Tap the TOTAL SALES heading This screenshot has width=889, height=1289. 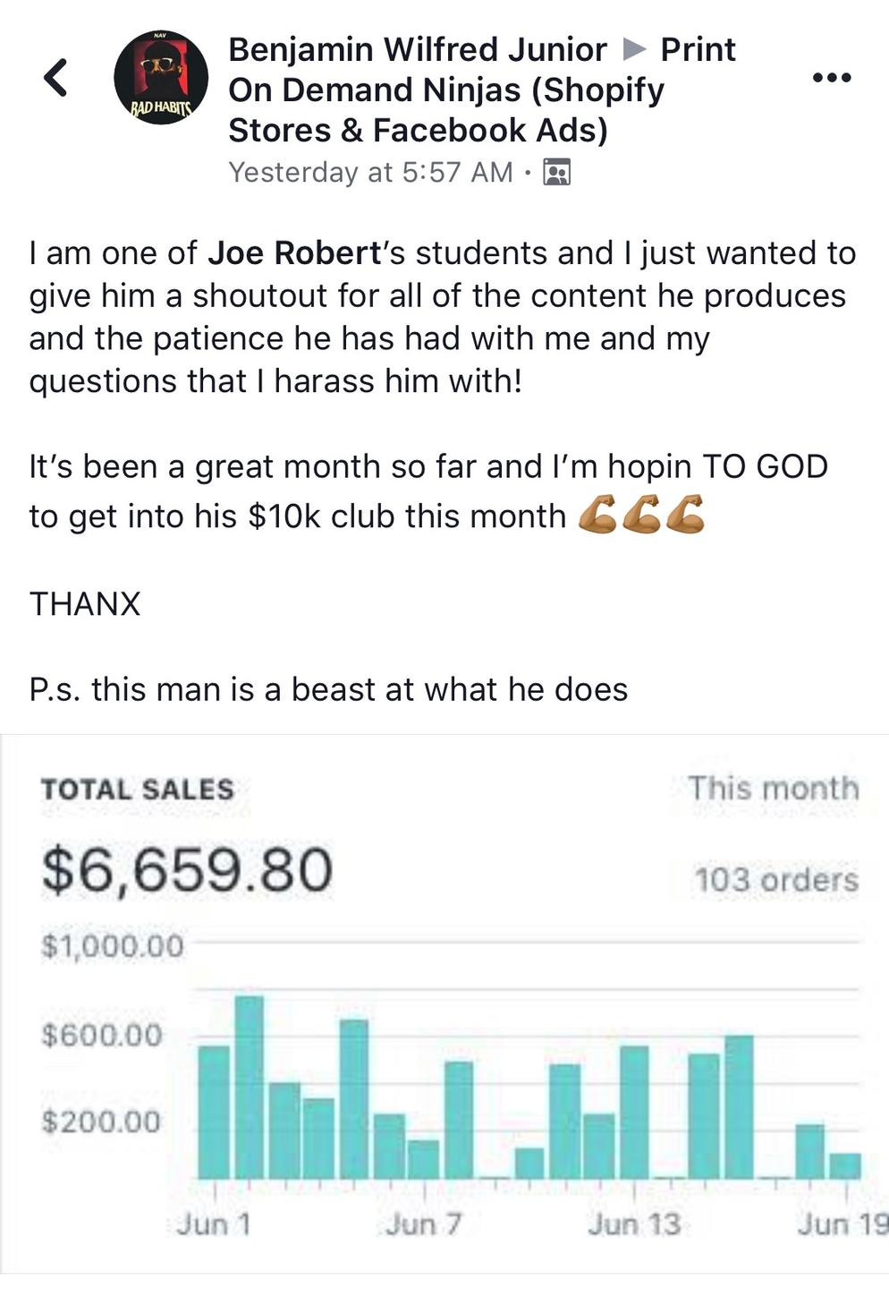[137, 790]
